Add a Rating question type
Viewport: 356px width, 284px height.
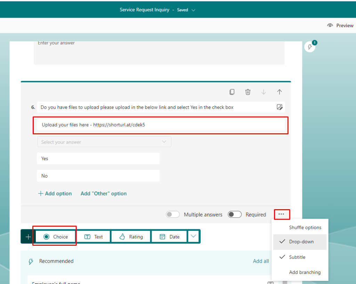131,237
